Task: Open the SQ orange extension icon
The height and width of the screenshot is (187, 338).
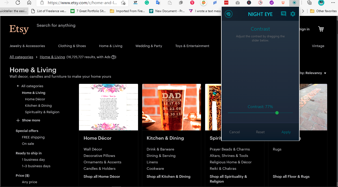Action: [204, 3]
